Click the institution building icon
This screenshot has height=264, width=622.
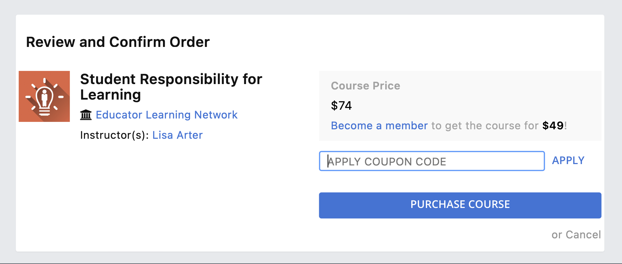86,115
